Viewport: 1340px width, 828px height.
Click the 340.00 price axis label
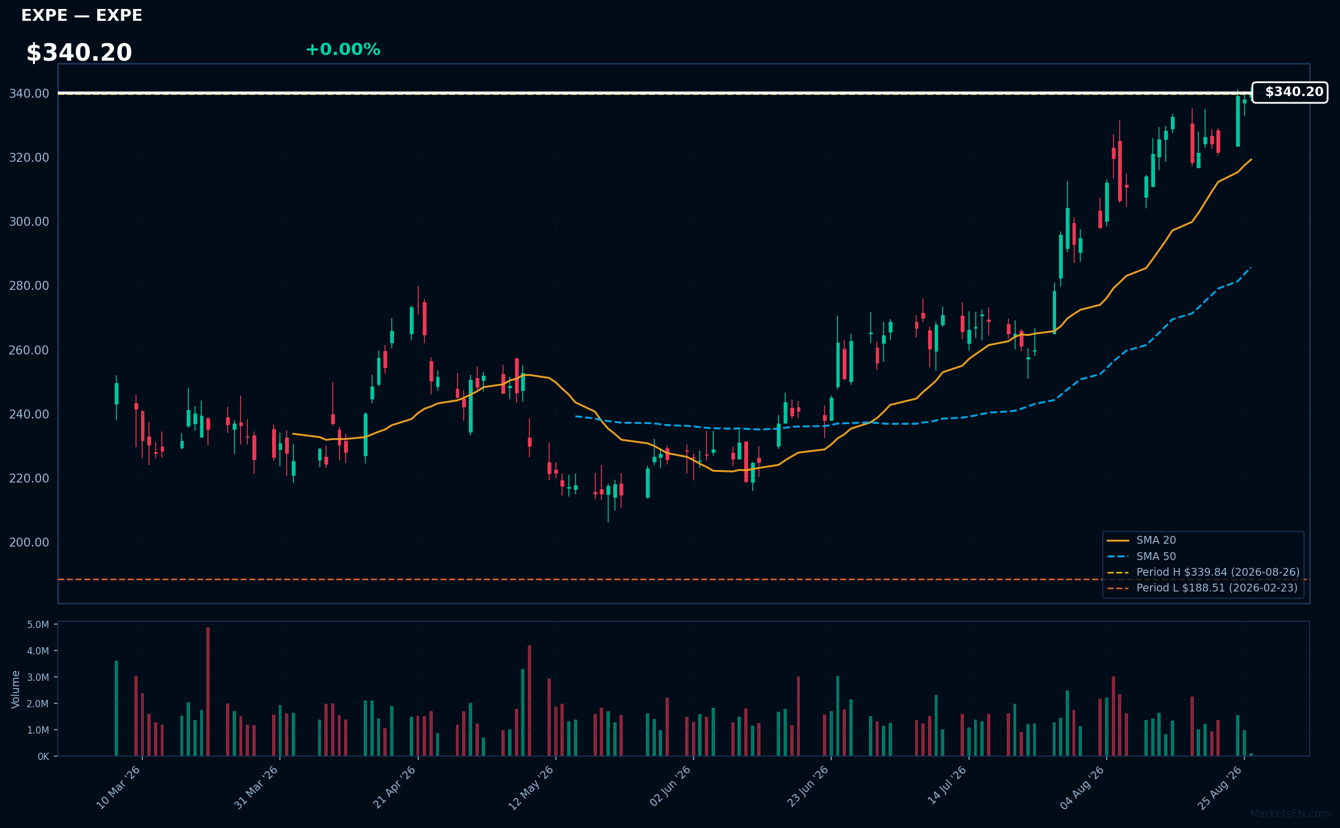[x=29, y=94]
